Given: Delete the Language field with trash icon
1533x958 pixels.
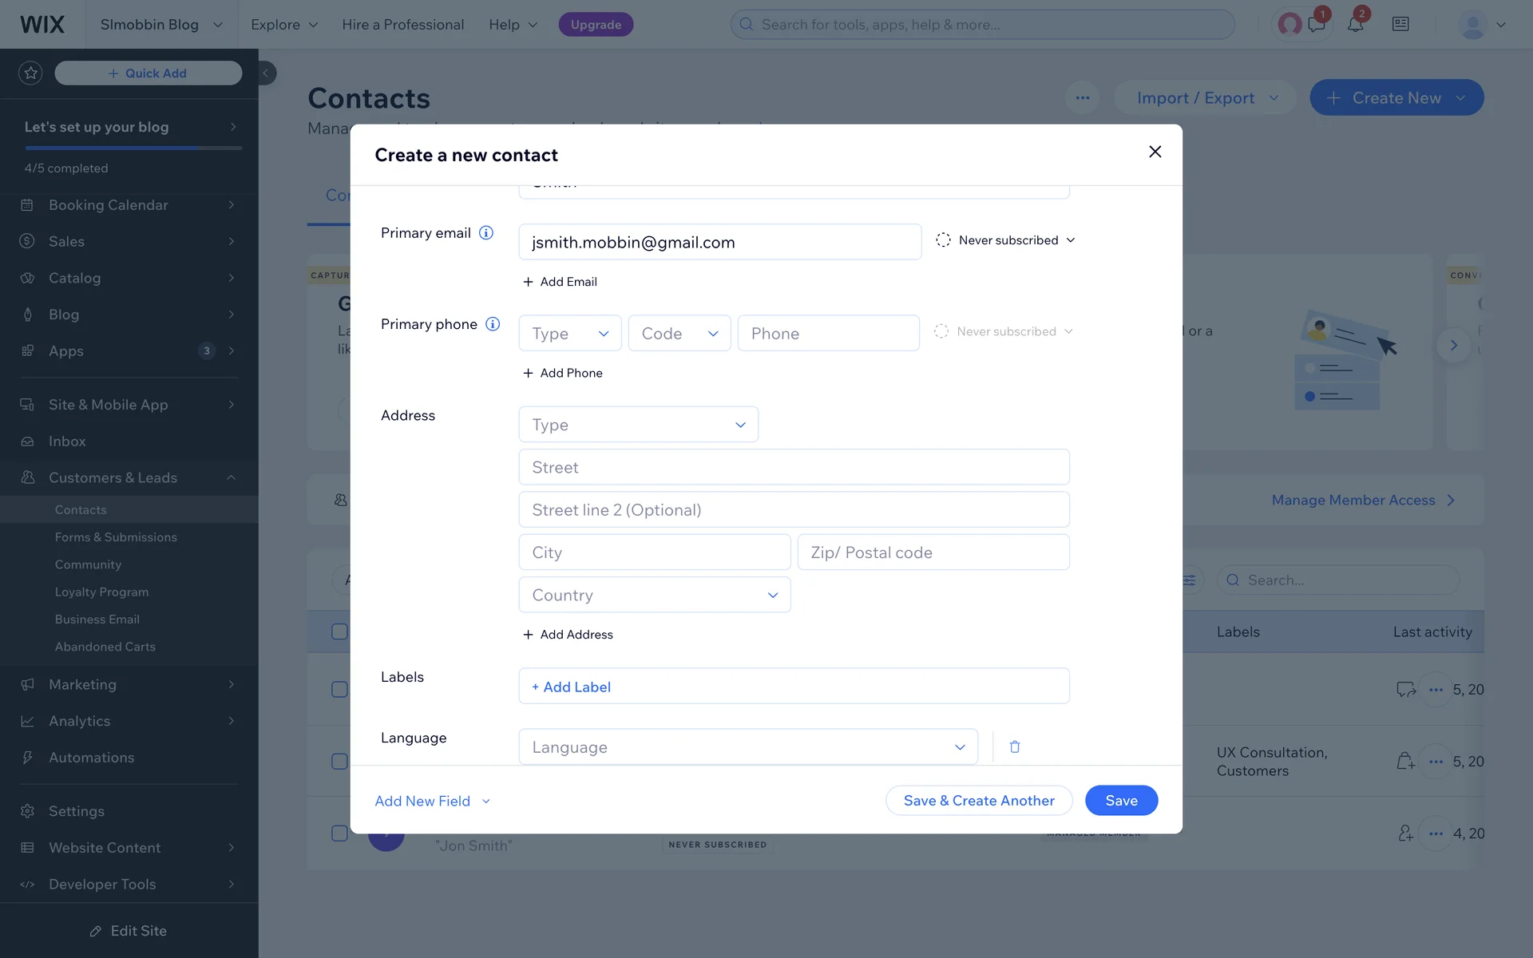Looking at the screenshot, I should click(1015, 747).
